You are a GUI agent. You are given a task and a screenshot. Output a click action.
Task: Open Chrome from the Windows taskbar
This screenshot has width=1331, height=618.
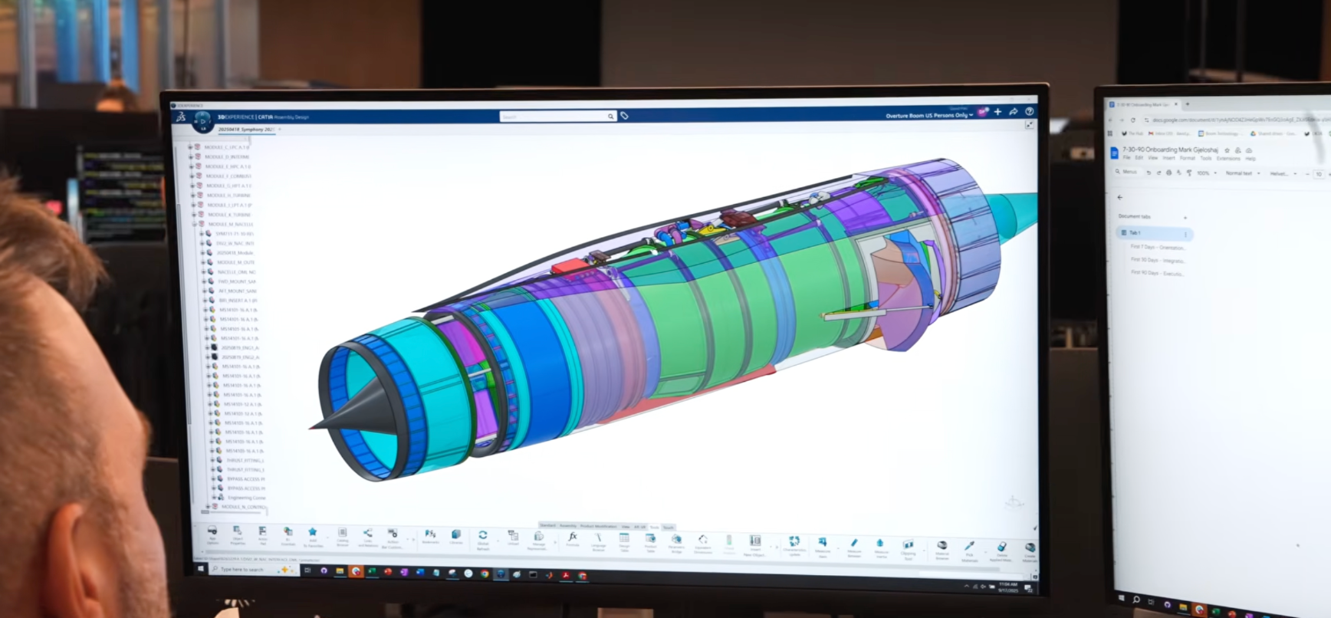click(x=485, y=574)
